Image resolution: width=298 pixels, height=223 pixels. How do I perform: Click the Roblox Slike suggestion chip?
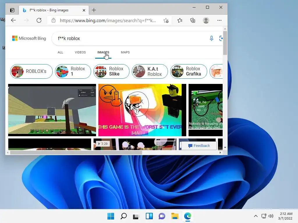pos(111,71)
